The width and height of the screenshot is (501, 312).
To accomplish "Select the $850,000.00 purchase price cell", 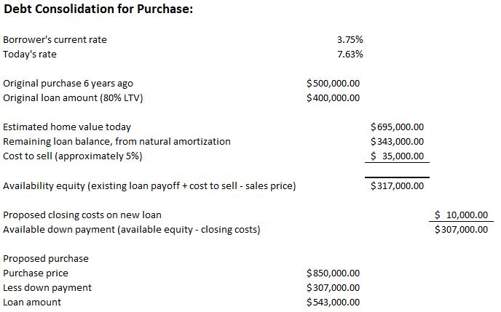I will point(334,273).
